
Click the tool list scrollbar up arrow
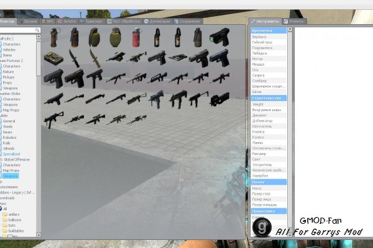[290, 29]
